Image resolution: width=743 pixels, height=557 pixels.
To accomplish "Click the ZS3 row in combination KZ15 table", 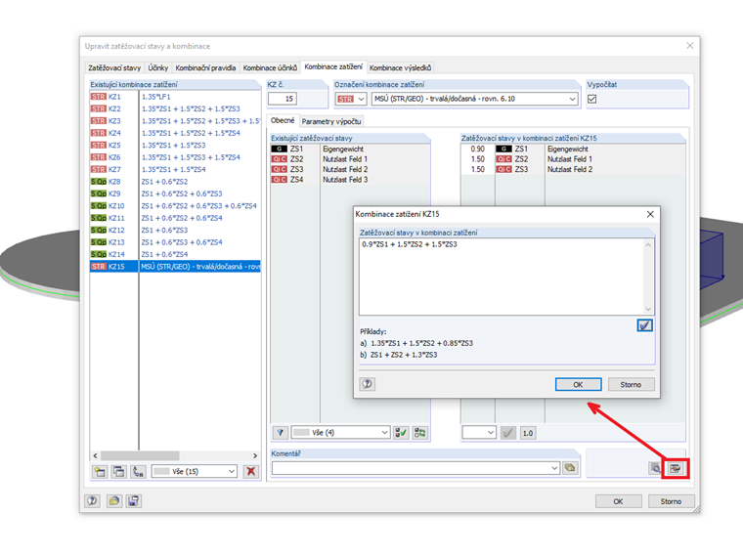I will tap(573, 169).
